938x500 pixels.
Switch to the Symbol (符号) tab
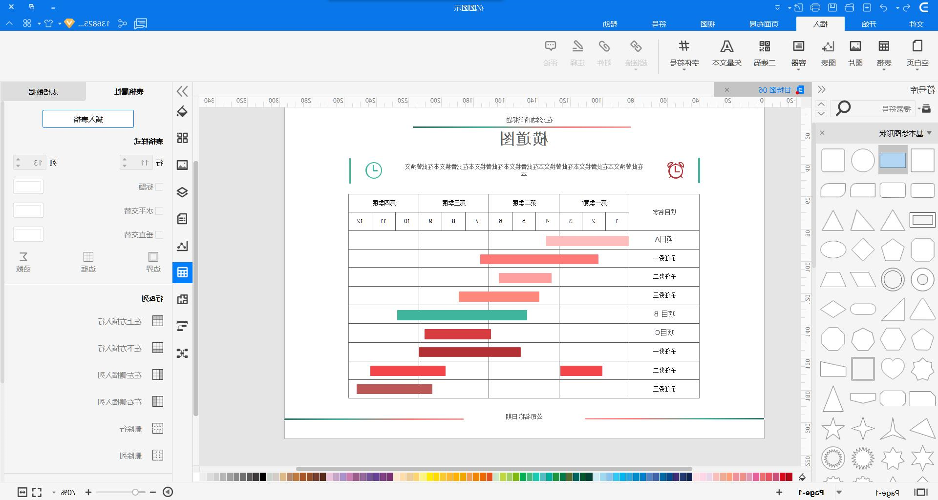(x=659, y=24)
